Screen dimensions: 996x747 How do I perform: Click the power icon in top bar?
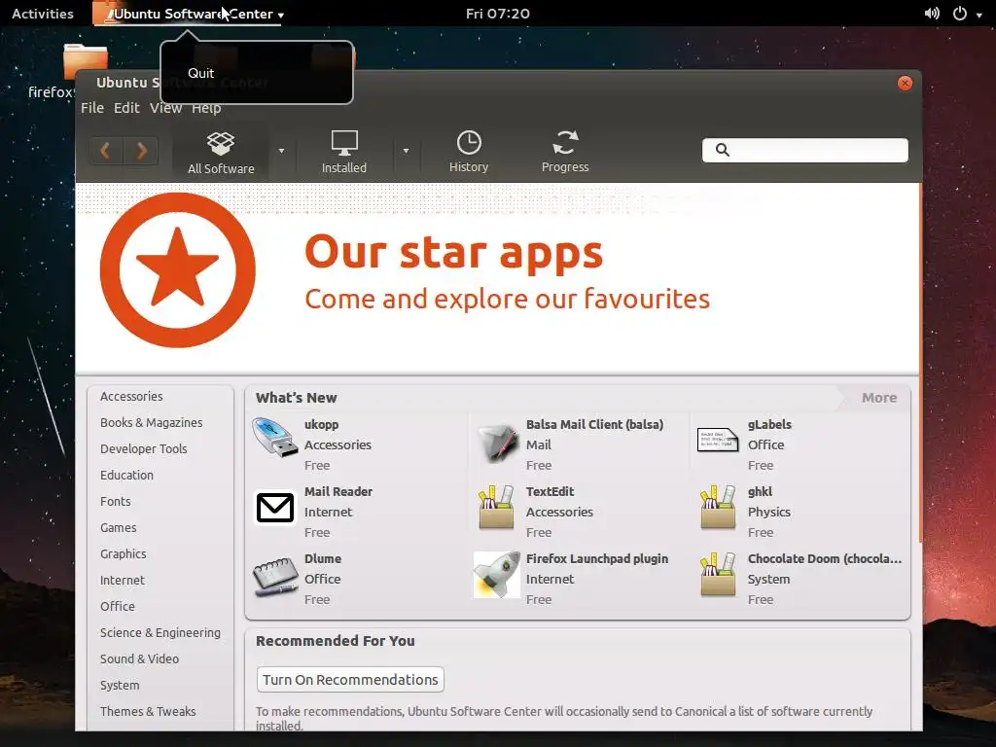coord(960,14)
